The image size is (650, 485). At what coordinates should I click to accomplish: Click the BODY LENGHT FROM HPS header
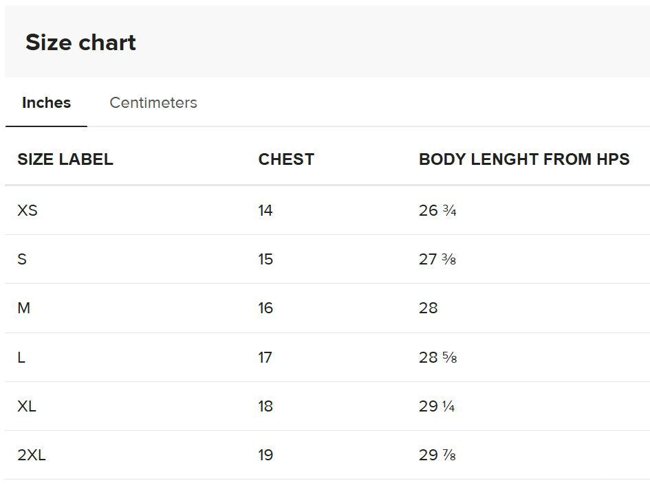(x=524, y=159)
